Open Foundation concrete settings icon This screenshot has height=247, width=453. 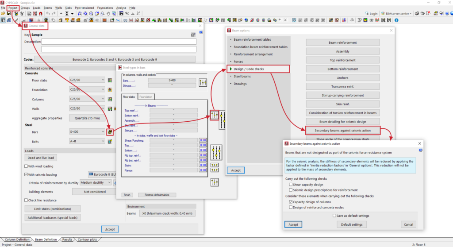click(110, 90)
